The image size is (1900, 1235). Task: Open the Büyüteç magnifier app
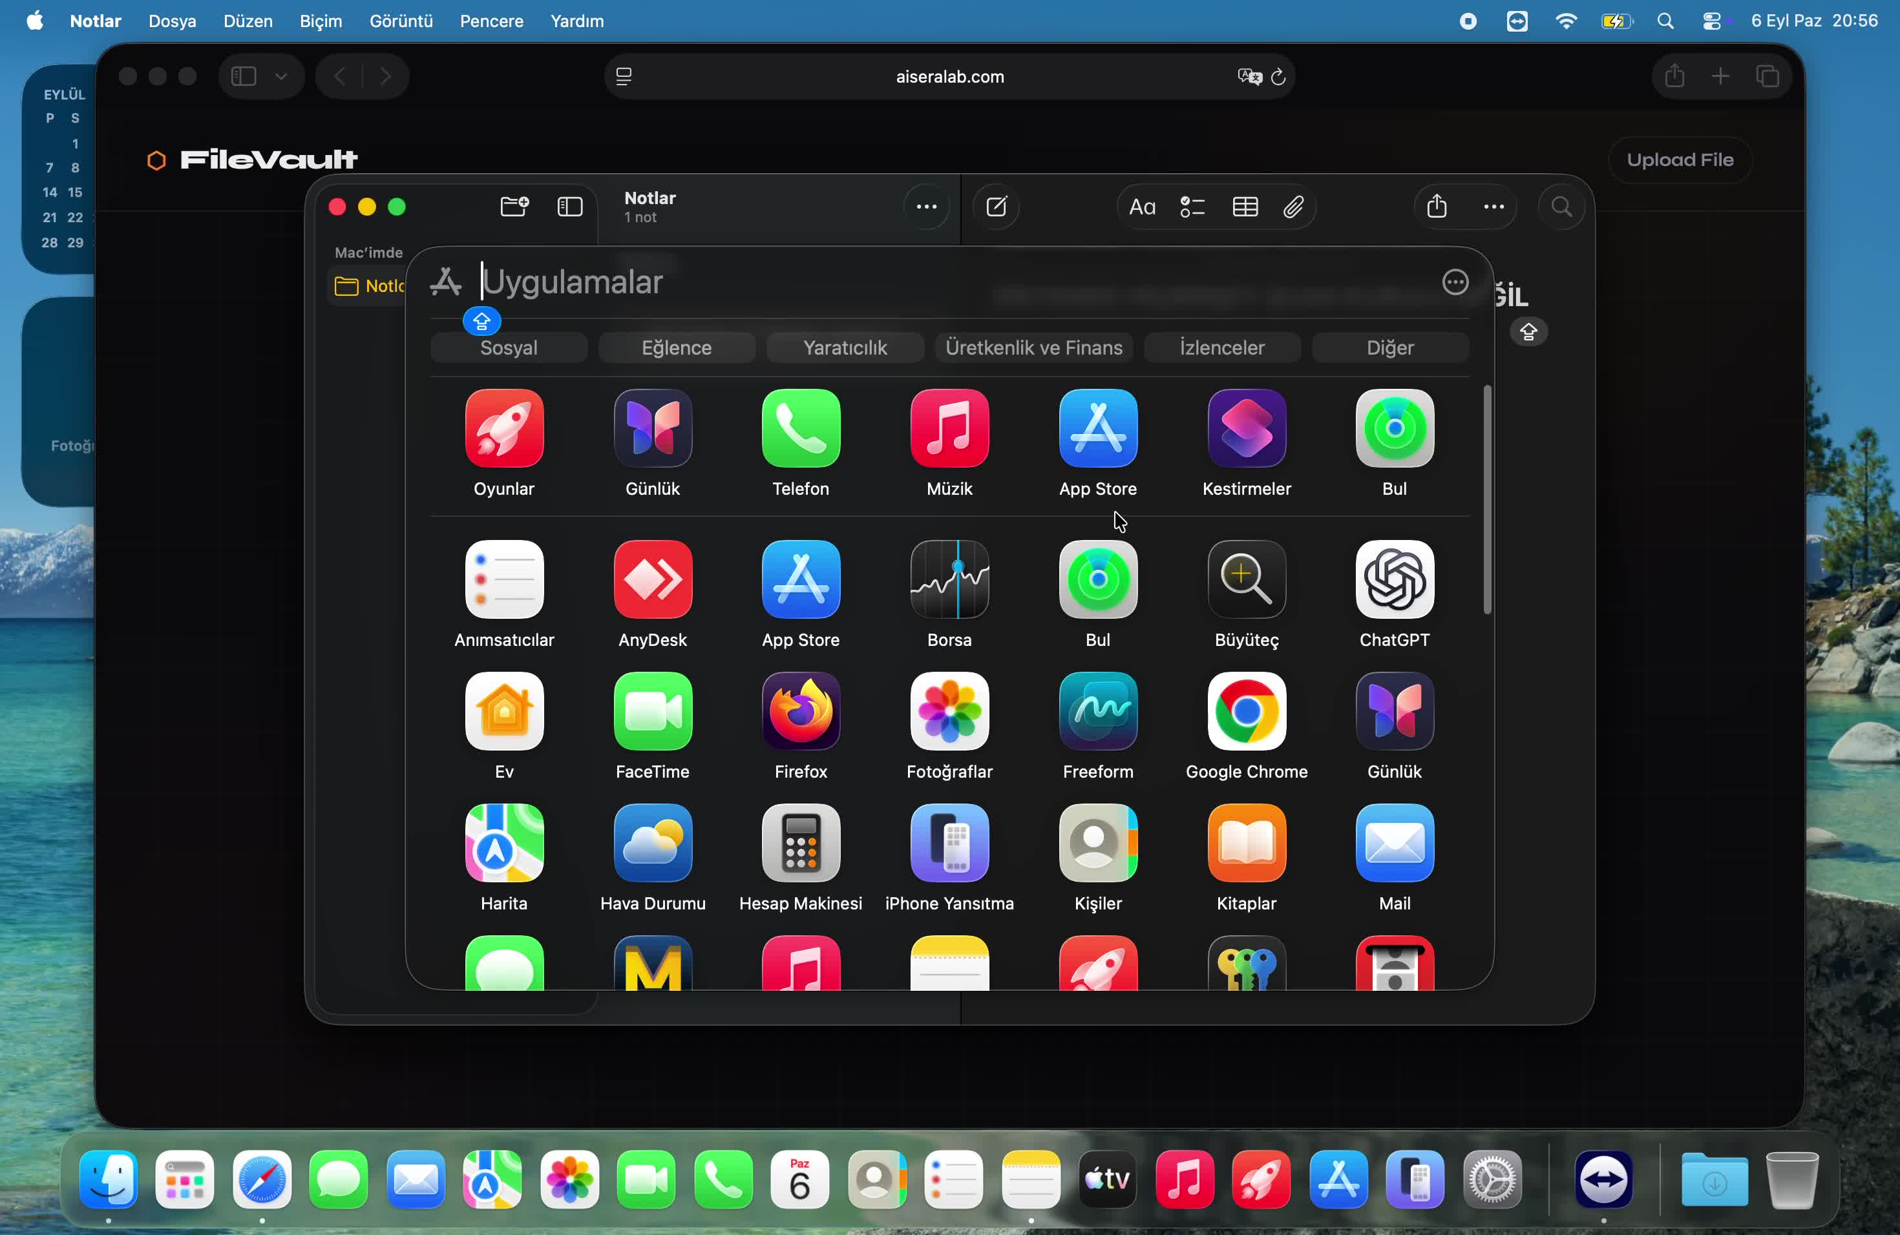click(x=1246, y=580)
